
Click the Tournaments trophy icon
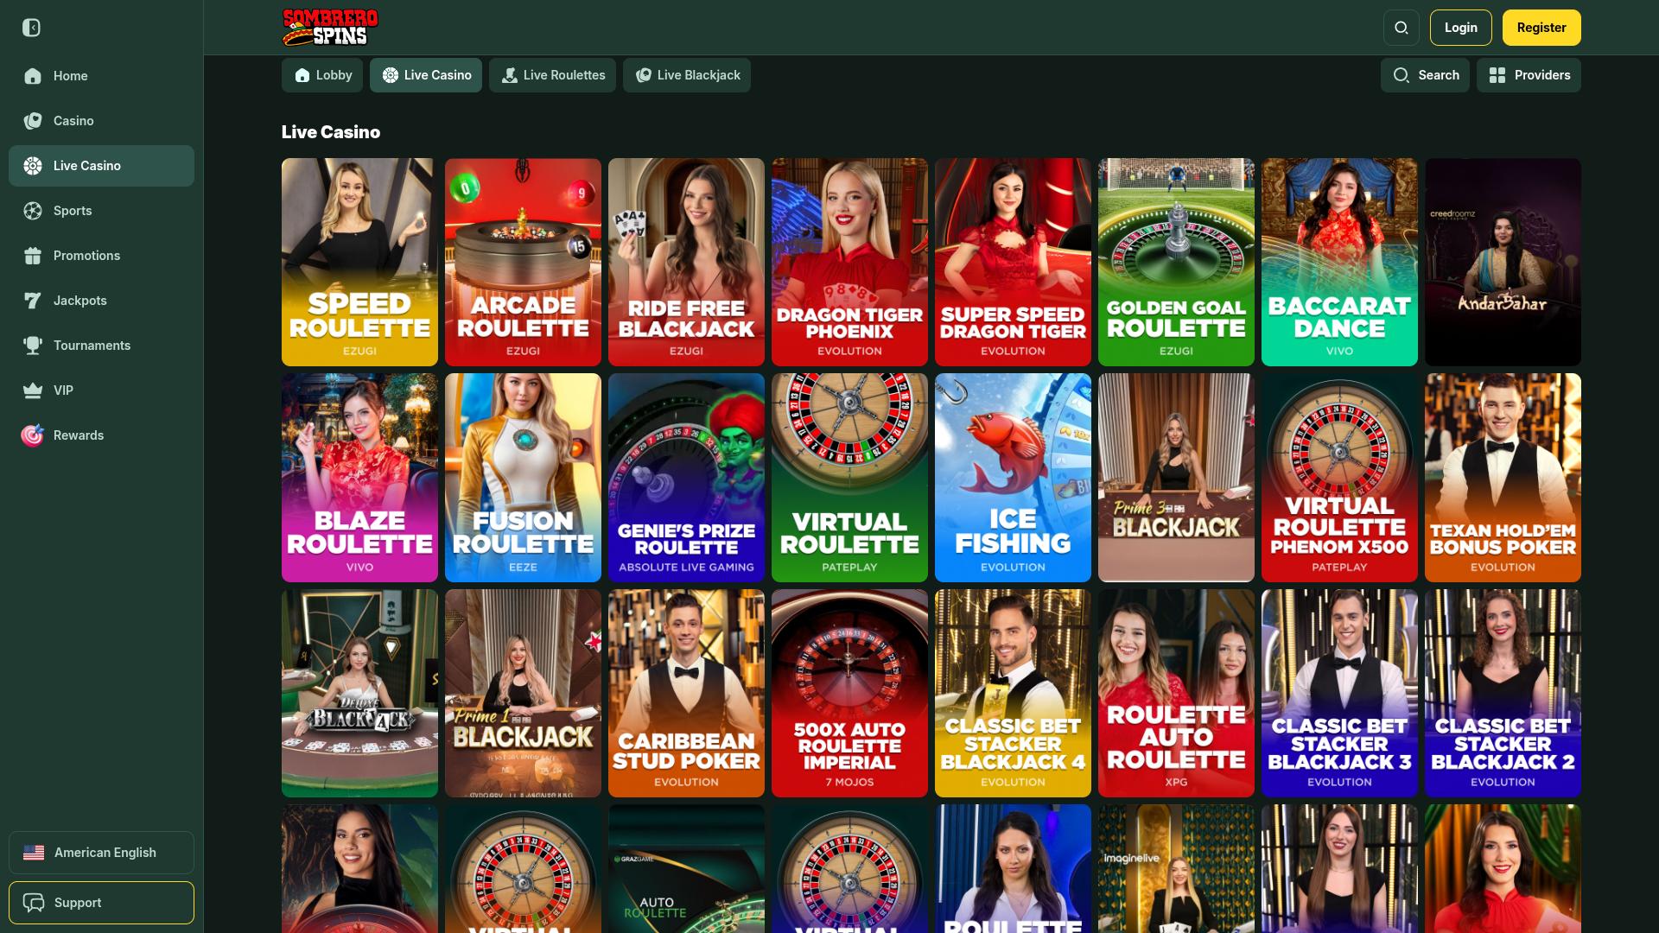33,346
